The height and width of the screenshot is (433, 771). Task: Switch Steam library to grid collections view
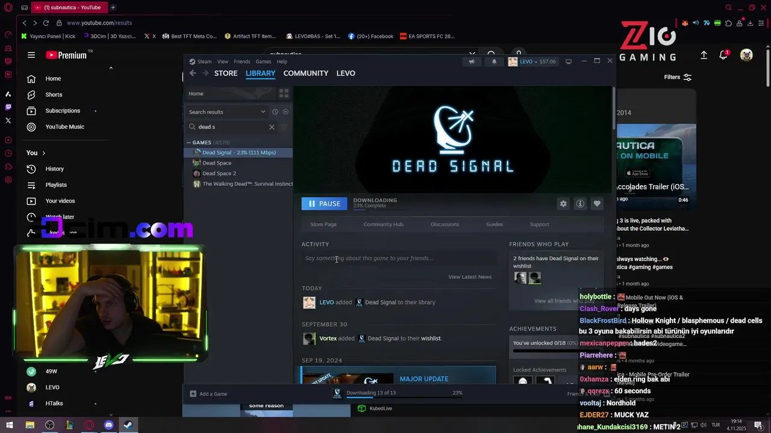(284, 93)
